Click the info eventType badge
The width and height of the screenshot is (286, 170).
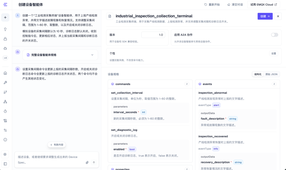pos(216,149)
